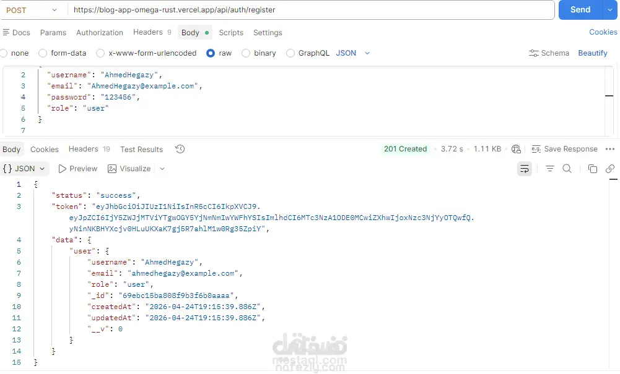The height and width of the screenshot is (374, 620).
Task: Select GraphQL body type
Action: click(308, 53)
